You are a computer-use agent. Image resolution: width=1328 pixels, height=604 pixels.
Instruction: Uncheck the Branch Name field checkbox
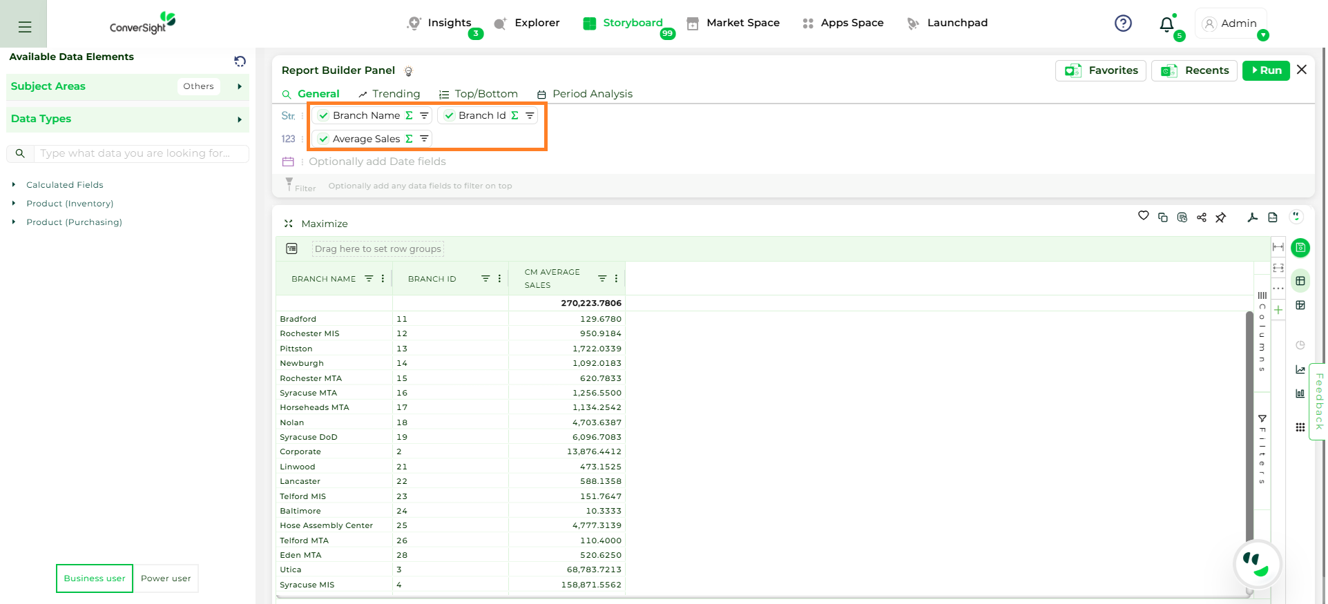(323, 116)
